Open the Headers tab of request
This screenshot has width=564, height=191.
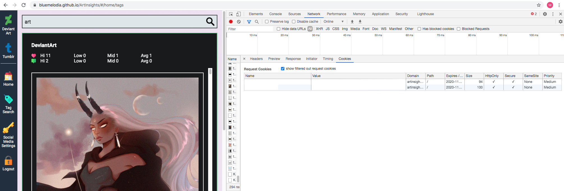pyautogui.click(x=256, y=59)
